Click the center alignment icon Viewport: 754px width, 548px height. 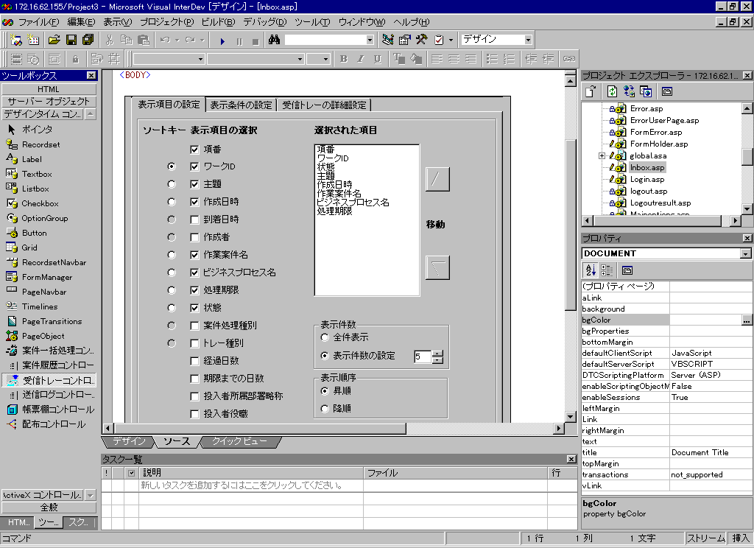pos(454,59)
